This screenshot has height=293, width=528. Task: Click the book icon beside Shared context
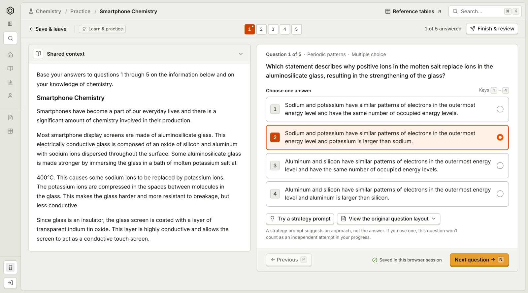pyautogui.click(x=38, y=54)
